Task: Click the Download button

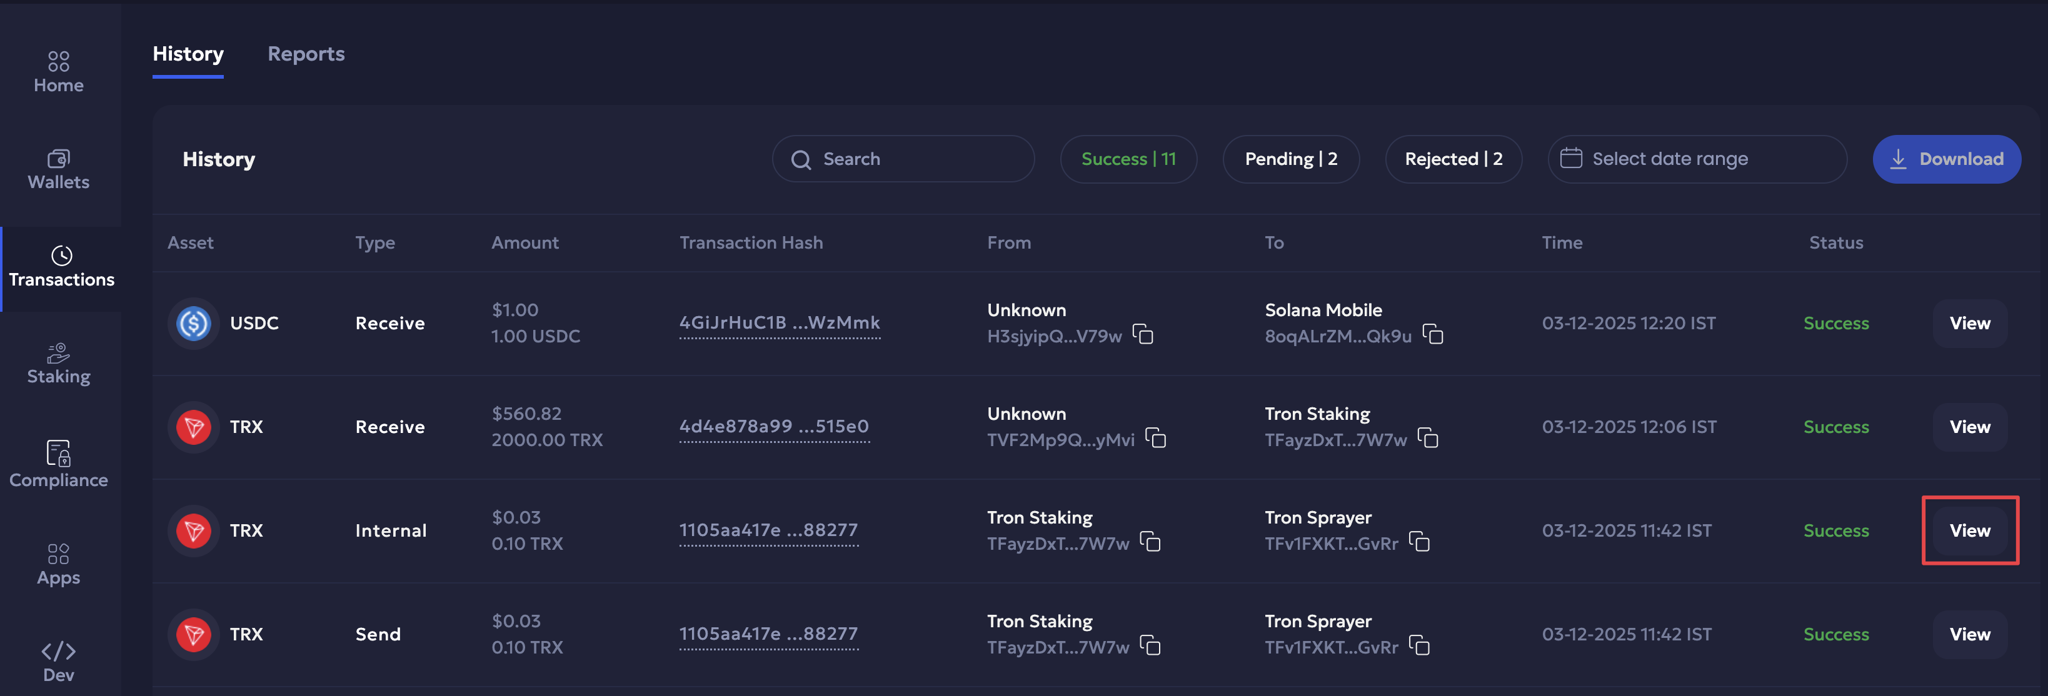Action: (x=1945, y=159)
